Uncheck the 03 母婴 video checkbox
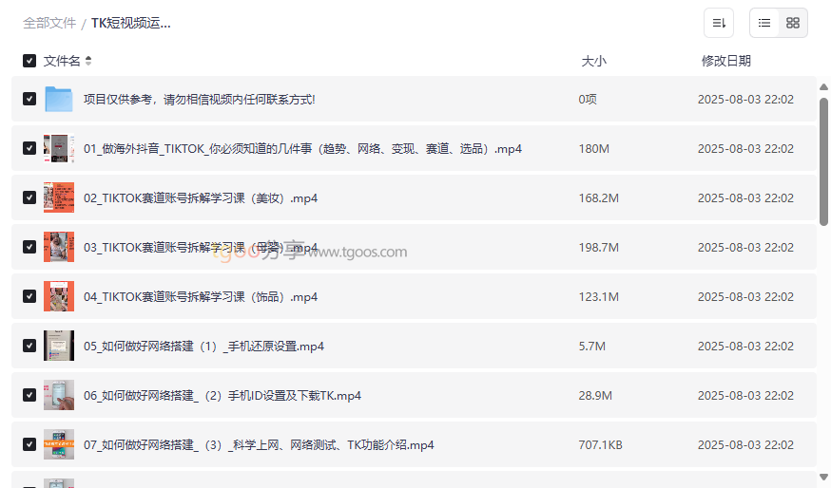This screenshot has width=831, height=488. [29, 248]
